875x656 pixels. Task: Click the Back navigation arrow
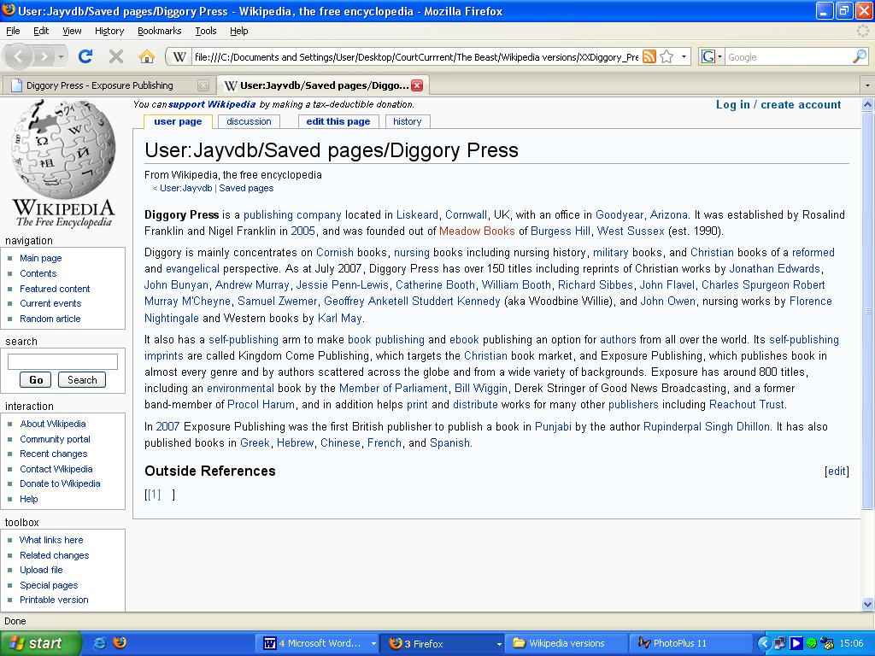[x=19, y=56]
